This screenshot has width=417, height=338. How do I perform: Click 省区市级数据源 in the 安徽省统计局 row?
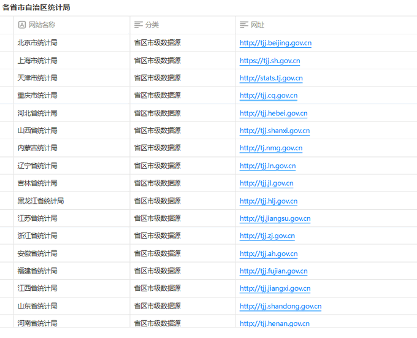tap(158, 254)
